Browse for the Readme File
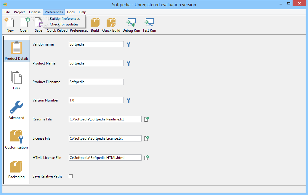The image size is (308, 195). 147,119
